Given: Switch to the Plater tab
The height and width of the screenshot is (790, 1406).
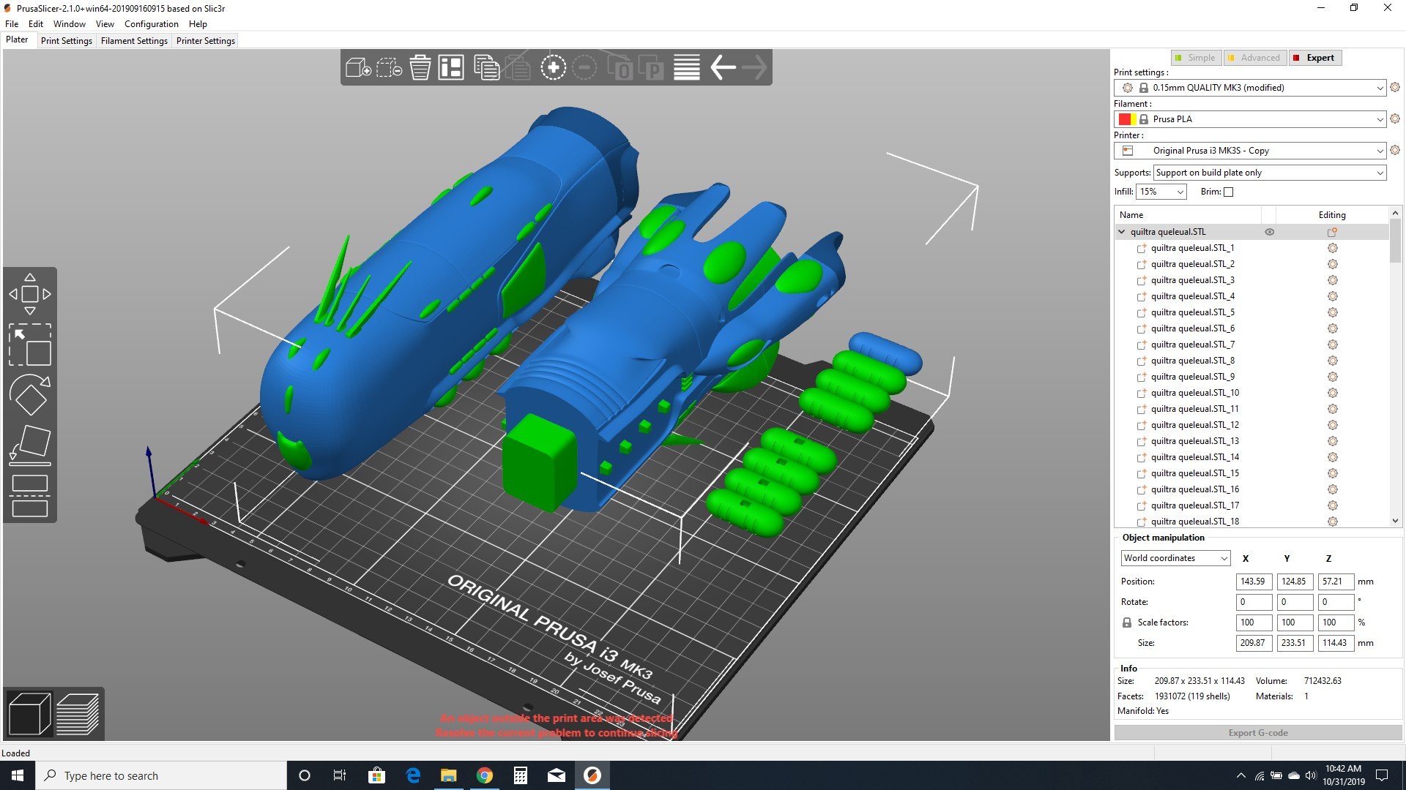Looking at the screenshot, I should pyautogui.click(x=17, y=40).
